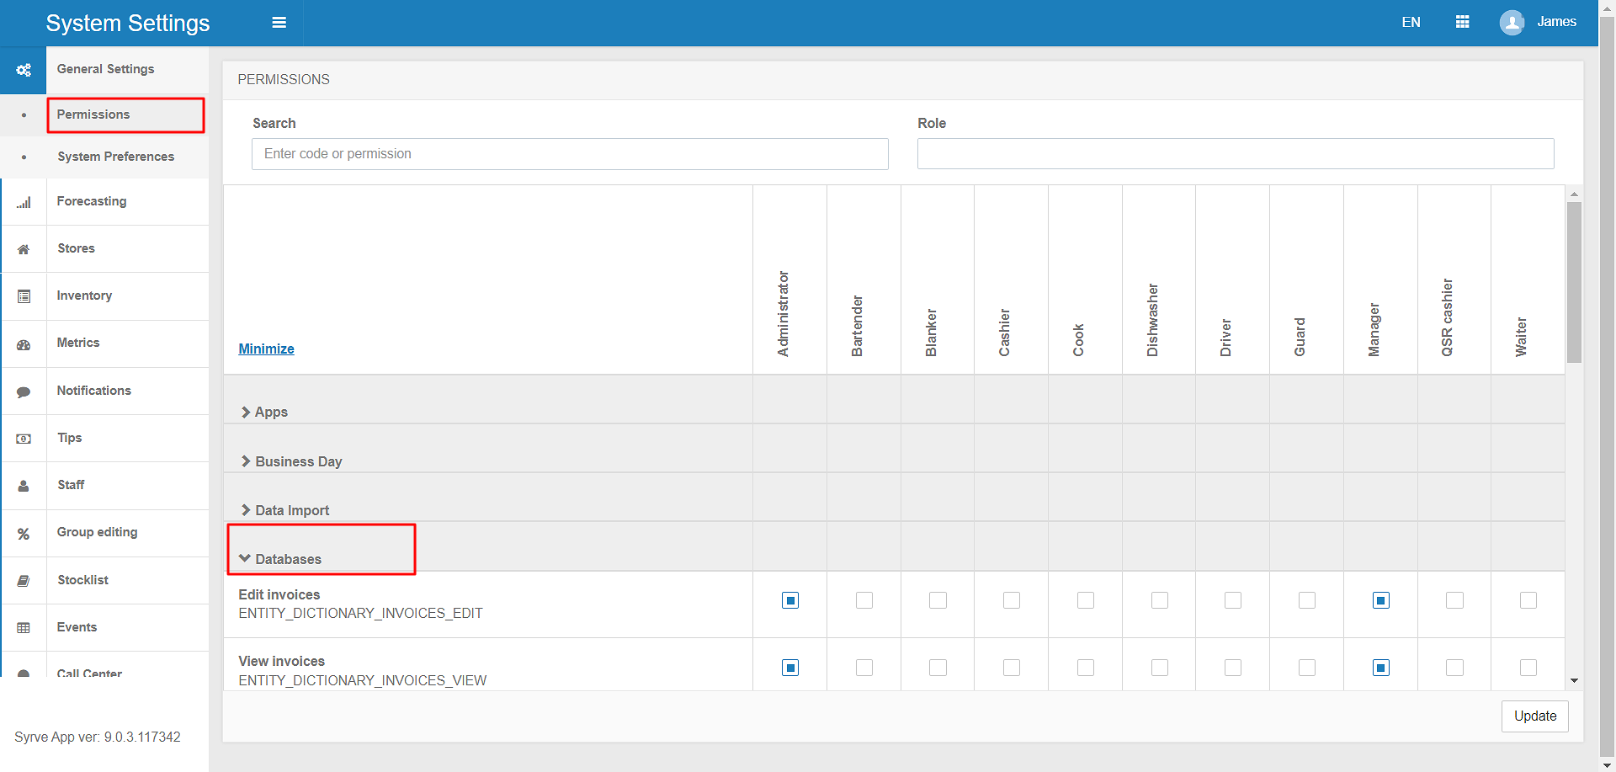Click the Tips money icon
Viewport: 1616px width, 772px height.
[24, 439]
